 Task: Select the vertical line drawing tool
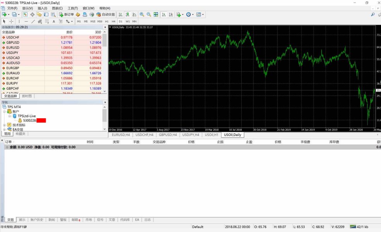[19, 21]
